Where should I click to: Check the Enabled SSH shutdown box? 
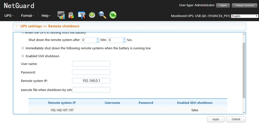coord(23,56)
